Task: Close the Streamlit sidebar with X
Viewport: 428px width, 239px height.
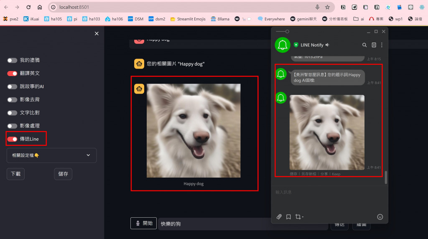Action: coord(97,33)
